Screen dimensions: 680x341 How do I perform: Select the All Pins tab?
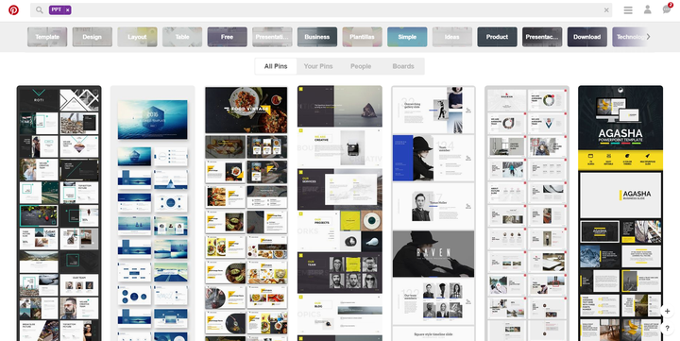point(276,66)
